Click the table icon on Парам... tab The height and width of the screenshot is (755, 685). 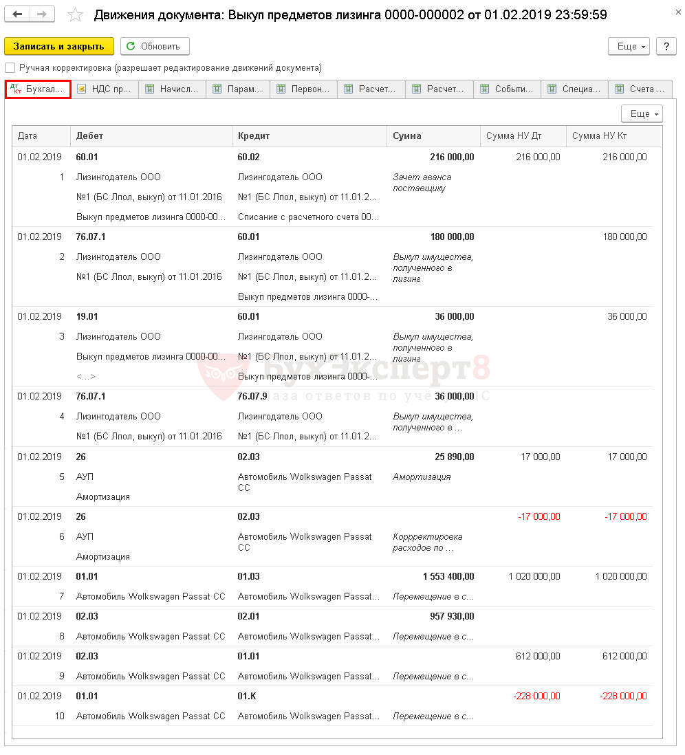[x=217, y=89]
